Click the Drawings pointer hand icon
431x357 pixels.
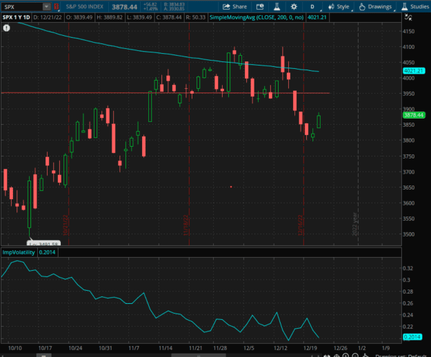[362, 7]
